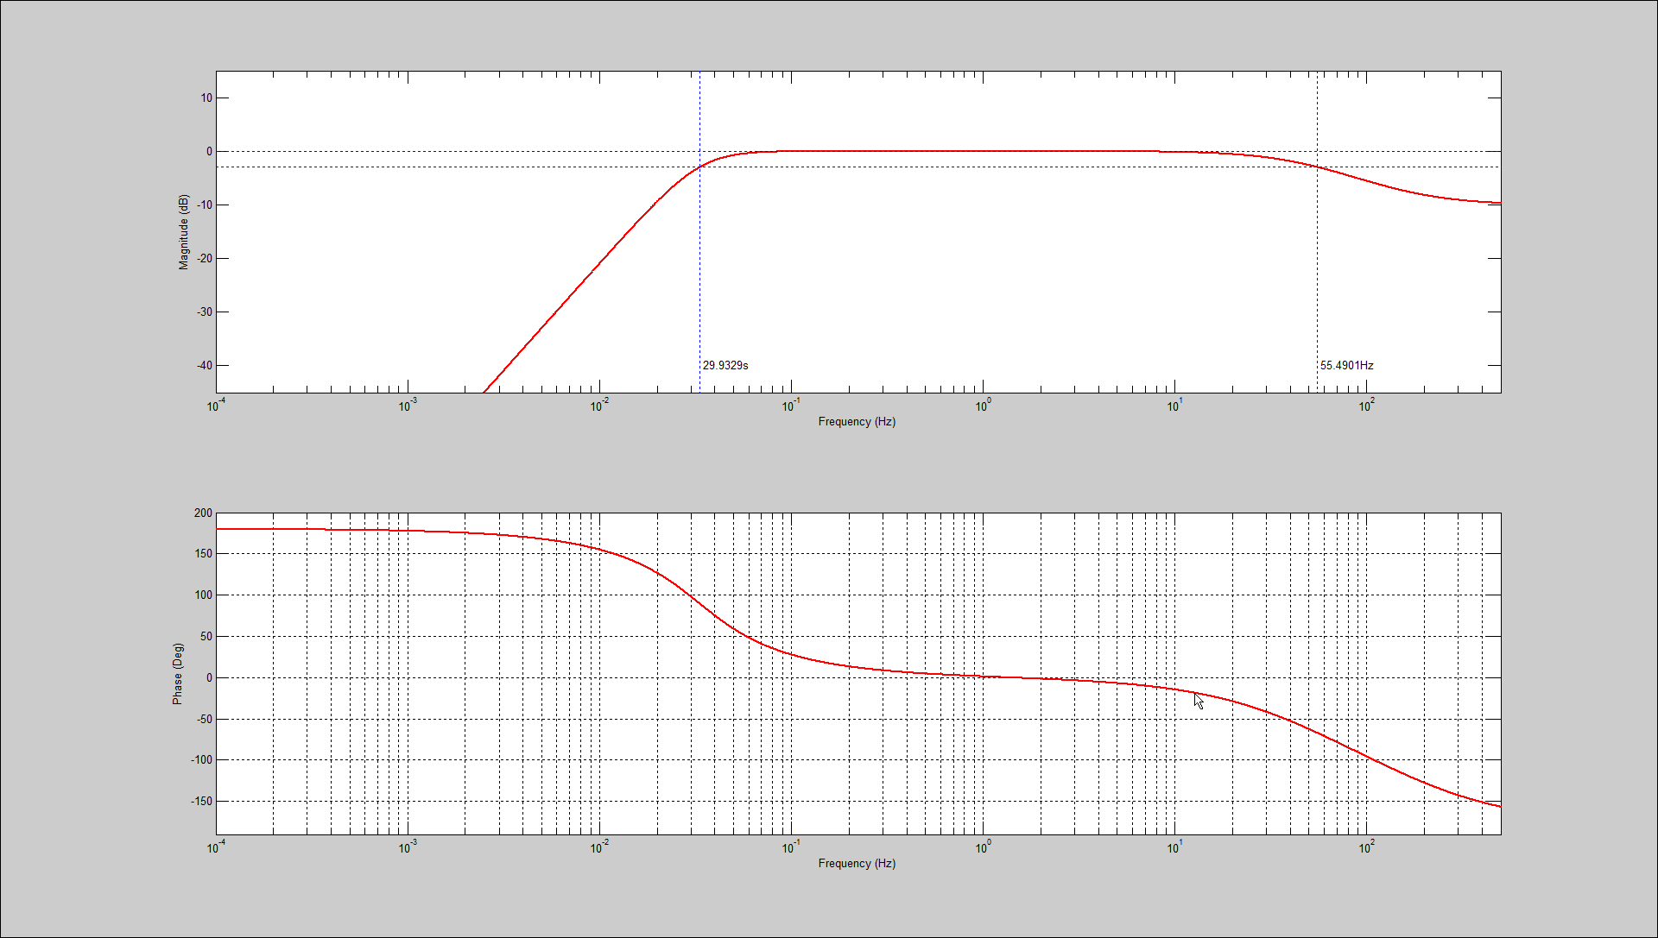Screen dimensions: 1658x938
Task: Select the Magnitude (dB) axis label
Action: [x=183, y=232]
